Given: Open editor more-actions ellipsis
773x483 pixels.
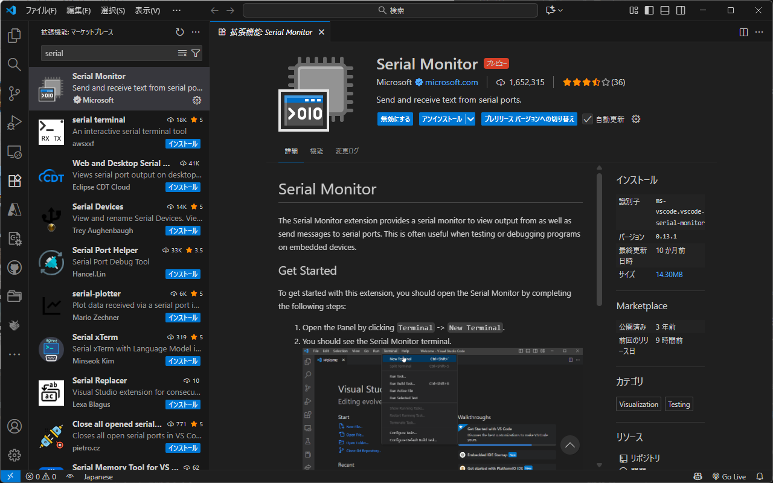Looking at the screenshot, I should tap(760, 32).
